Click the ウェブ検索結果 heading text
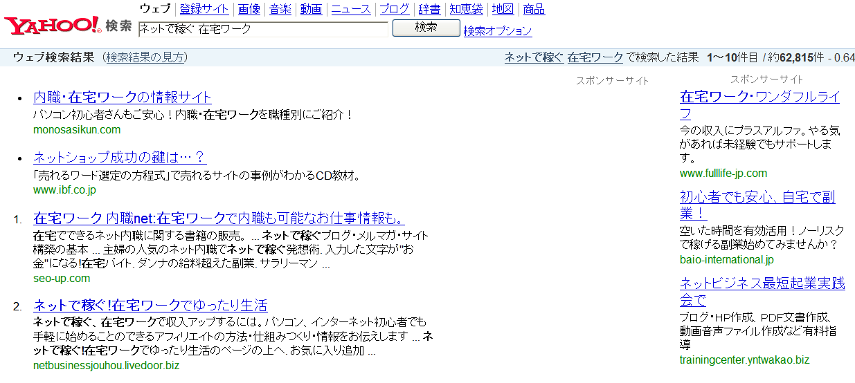 (x=53, y=57)
